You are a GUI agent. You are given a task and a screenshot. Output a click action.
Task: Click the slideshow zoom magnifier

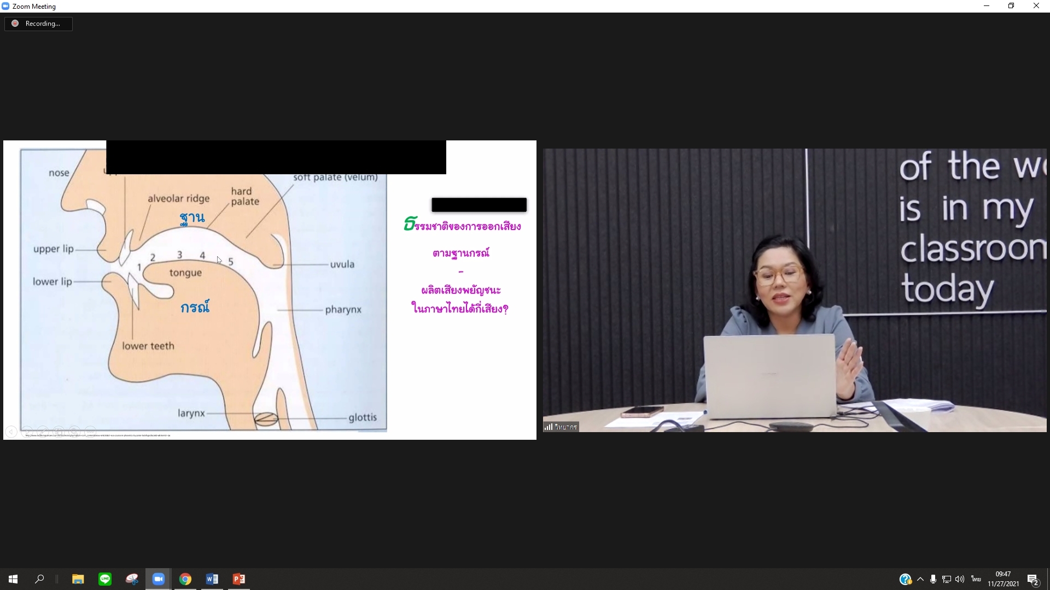point(74,432)
